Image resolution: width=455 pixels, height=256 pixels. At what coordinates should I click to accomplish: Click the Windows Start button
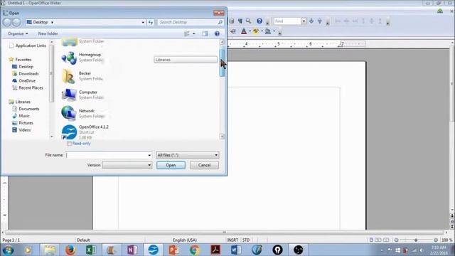[x=8, y=250]
